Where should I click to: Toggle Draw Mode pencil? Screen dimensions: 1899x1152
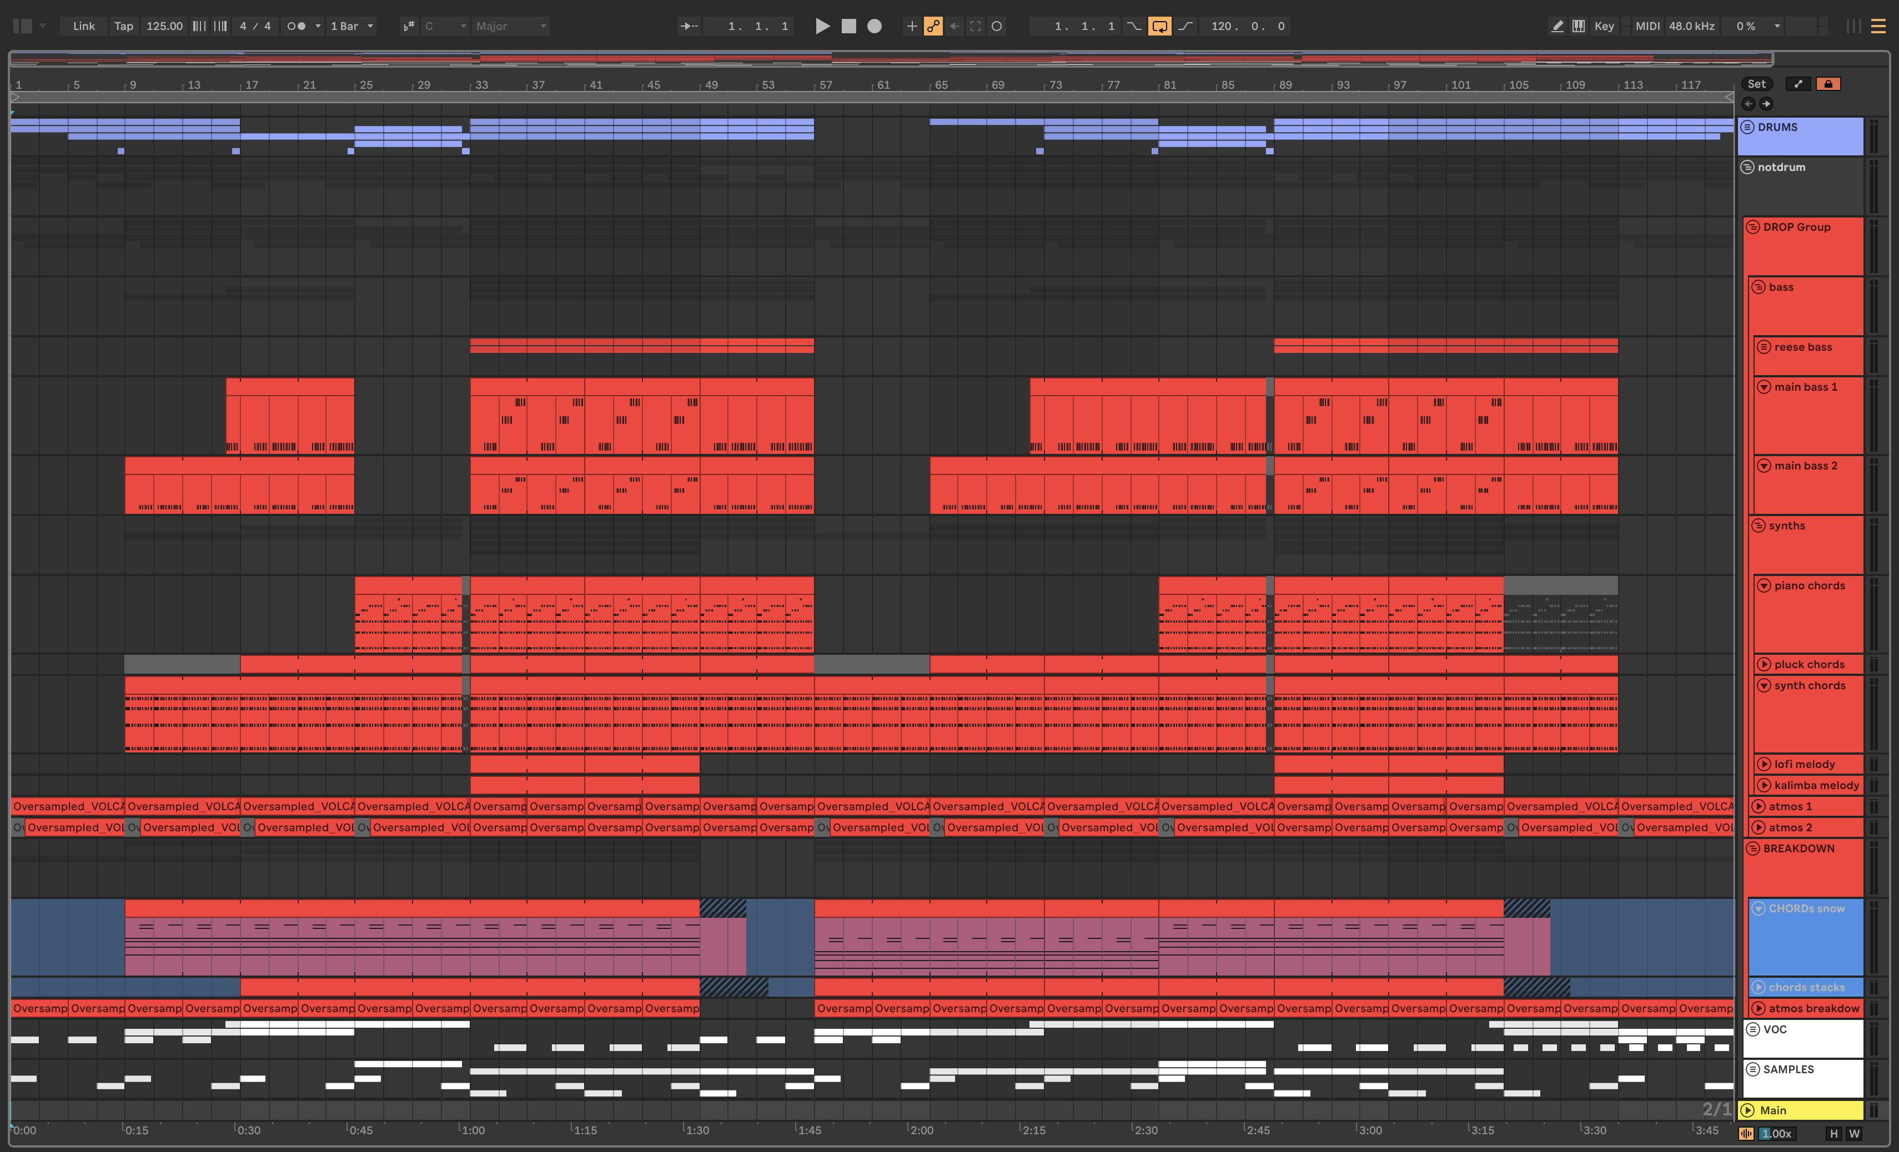[1557, 26]
